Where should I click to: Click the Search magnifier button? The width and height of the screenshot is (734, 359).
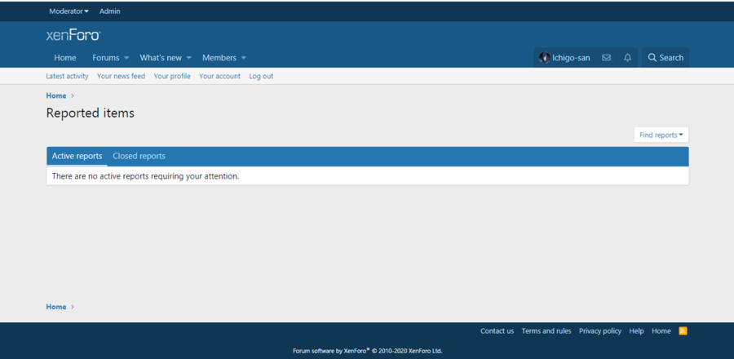[665, 58]
